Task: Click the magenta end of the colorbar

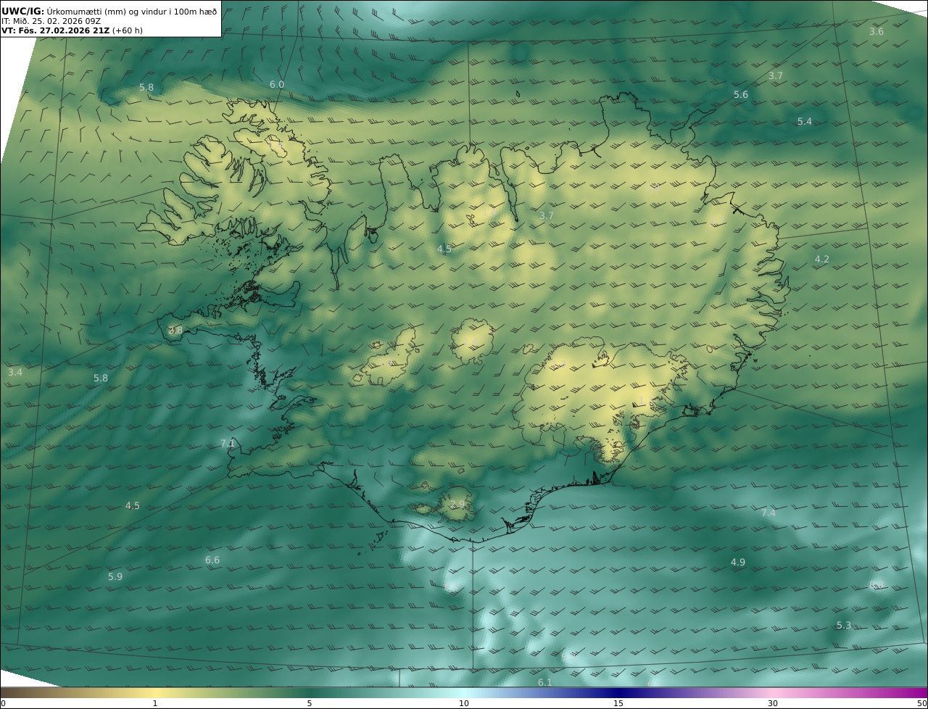Action: 913,693
